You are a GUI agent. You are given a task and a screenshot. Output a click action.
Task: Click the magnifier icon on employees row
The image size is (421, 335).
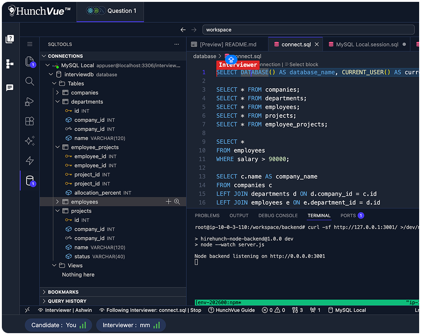point(177,201)
